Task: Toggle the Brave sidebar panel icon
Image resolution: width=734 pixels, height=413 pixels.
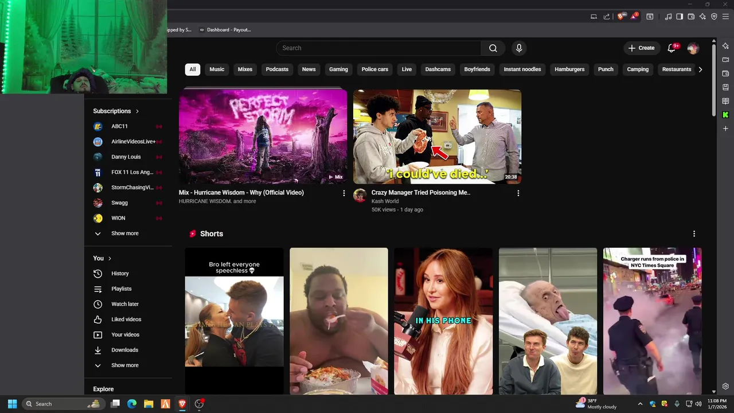Action: click(680, 17)
